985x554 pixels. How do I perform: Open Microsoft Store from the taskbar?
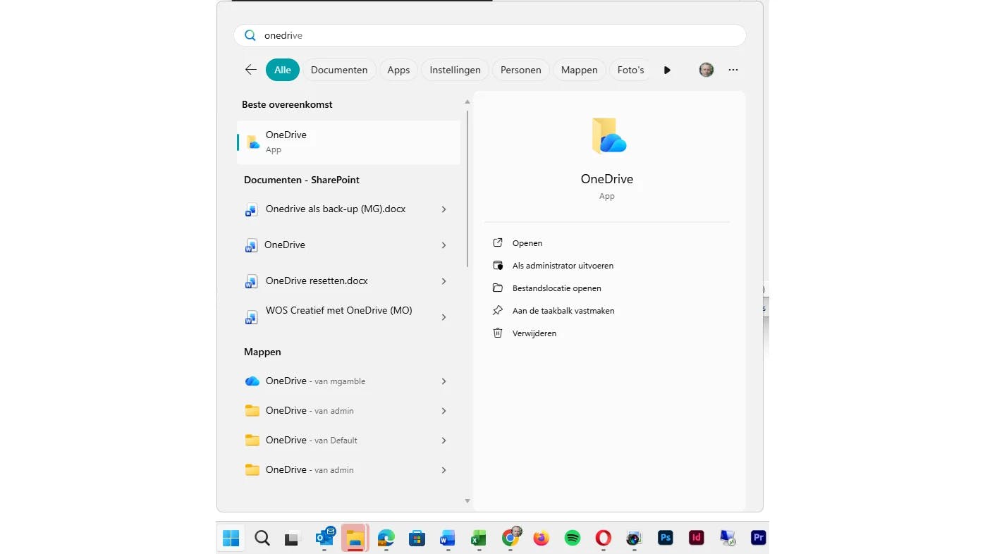pos(417,538)
